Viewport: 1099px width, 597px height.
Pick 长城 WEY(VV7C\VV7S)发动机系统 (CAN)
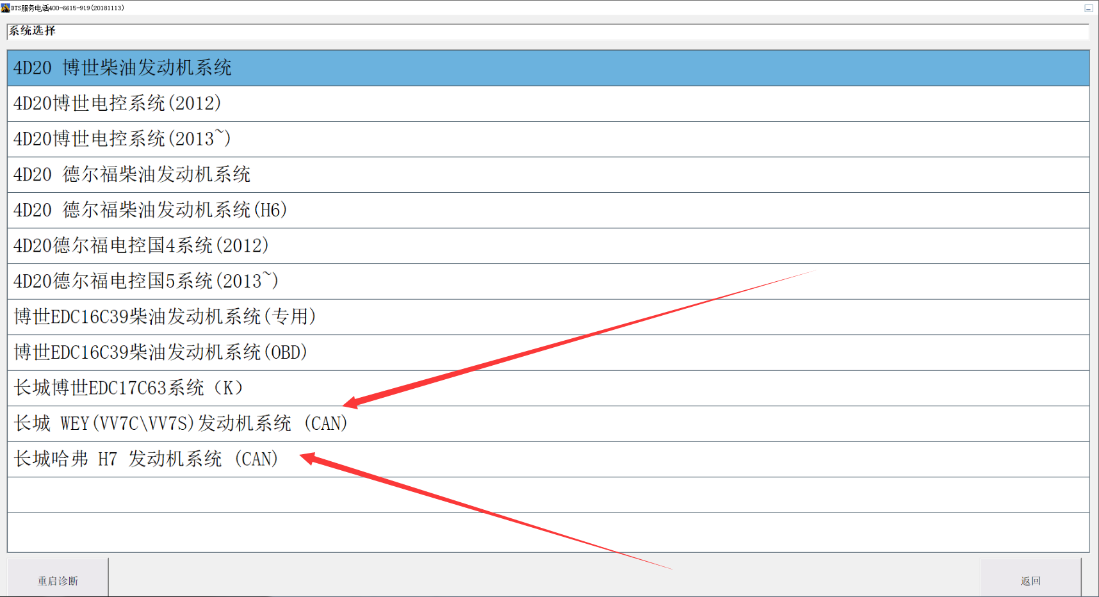[x=548, y=423]
